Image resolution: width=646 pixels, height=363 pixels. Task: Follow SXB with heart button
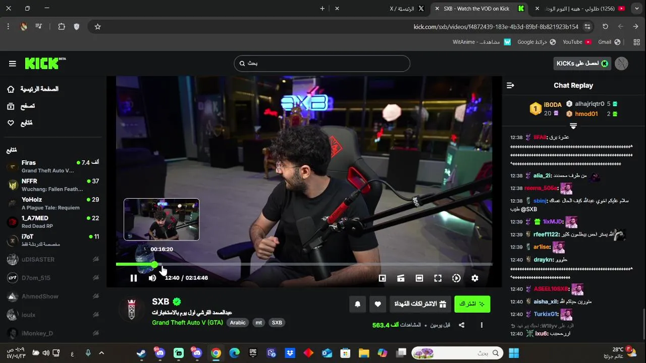378,304
